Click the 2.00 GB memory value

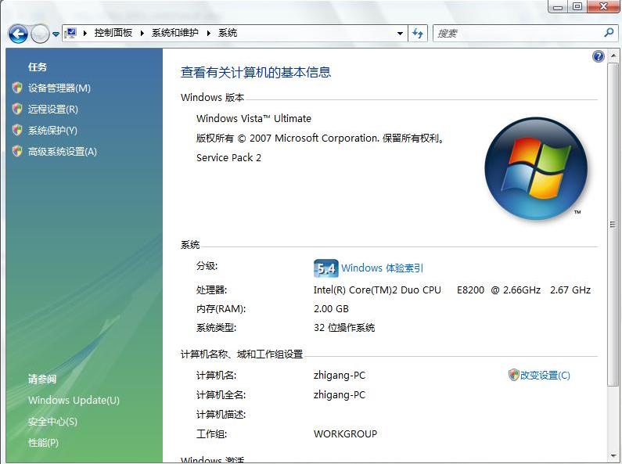[x=331, y=309]
